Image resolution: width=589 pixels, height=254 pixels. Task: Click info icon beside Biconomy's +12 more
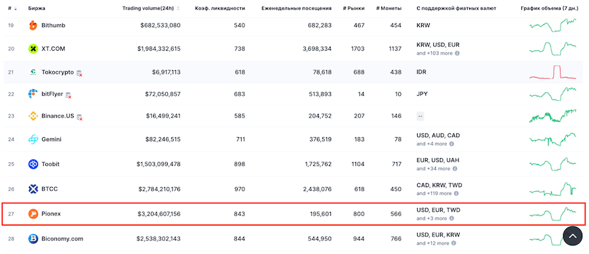point(454,243)
